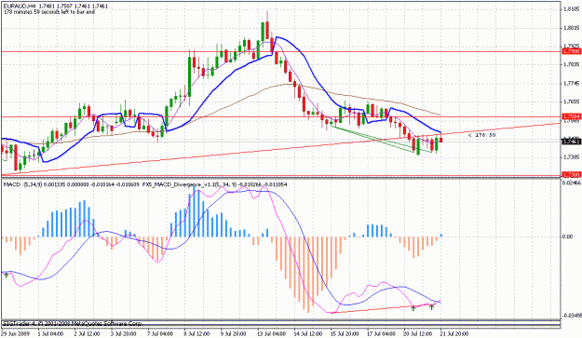The width and height of the screenshot is (582, 338).
Task: Click the 29 Jun 2009 date label
Action: pyautogui.click(x=15, y=334)
